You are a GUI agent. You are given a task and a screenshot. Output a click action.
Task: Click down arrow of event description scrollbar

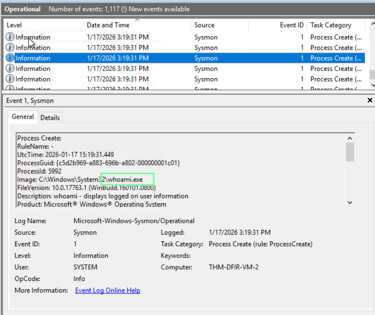350,202
